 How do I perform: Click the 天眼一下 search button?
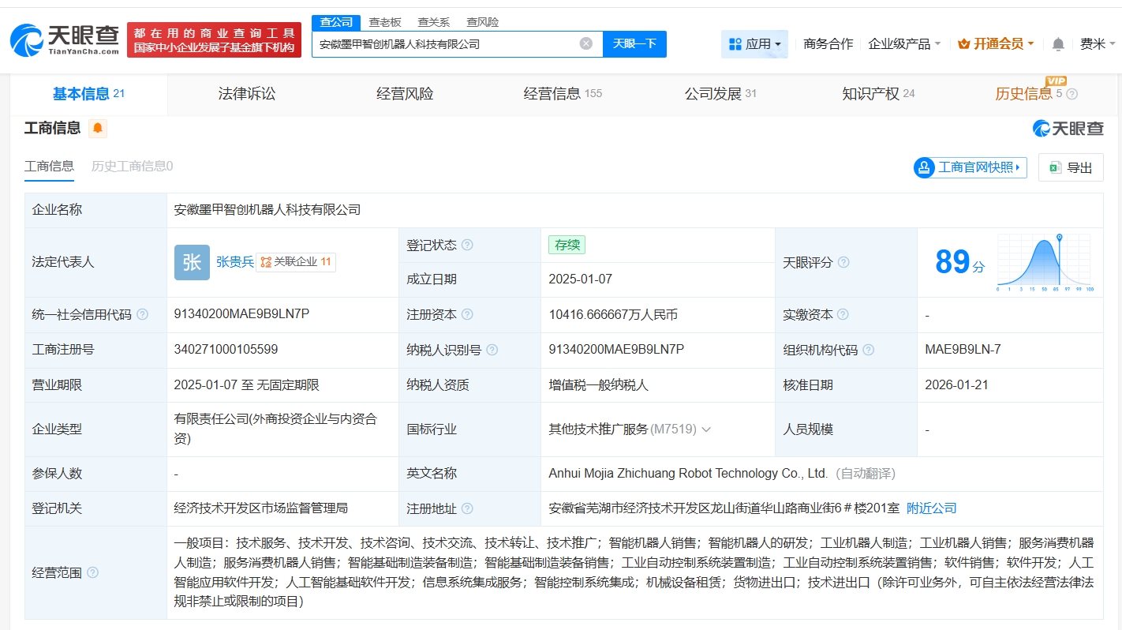point(634,44)
